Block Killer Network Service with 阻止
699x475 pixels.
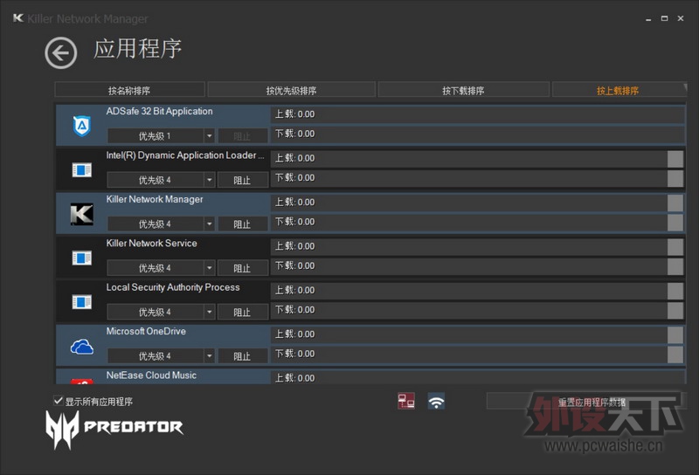coord(243,268)
